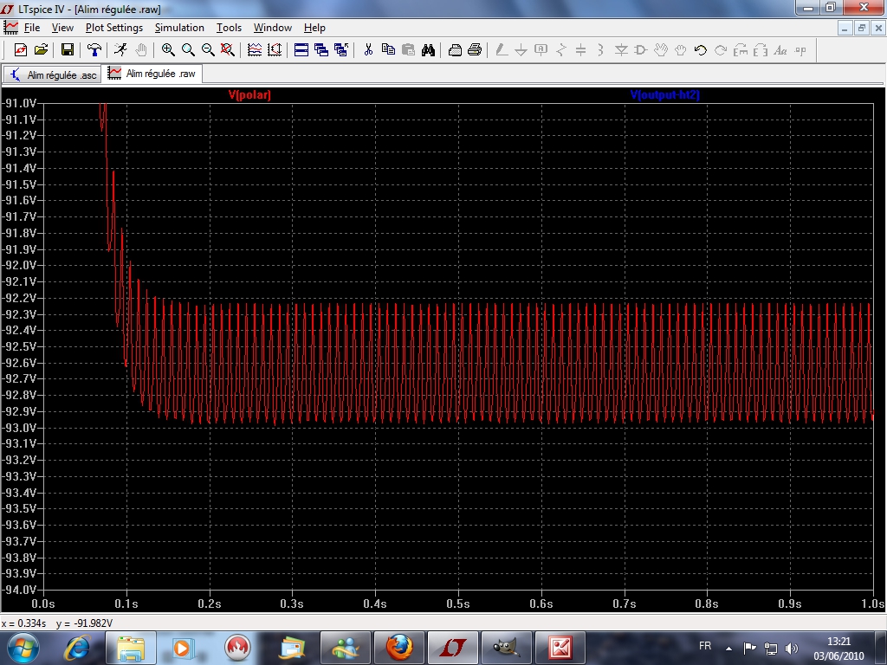Click the GIMP taskbar icon
Screen dimensions: 887x665
point(506,648)
